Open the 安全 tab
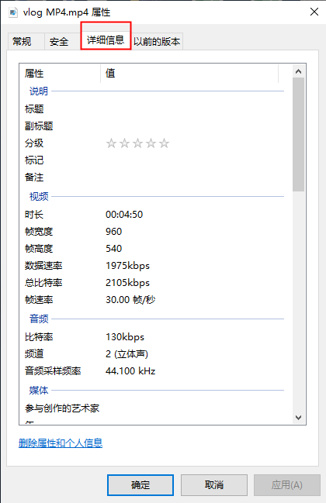This screenshot has height=503, width=326. (59, 41)
